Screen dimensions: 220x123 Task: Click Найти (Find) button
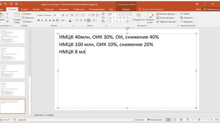(x=185, y=14)
